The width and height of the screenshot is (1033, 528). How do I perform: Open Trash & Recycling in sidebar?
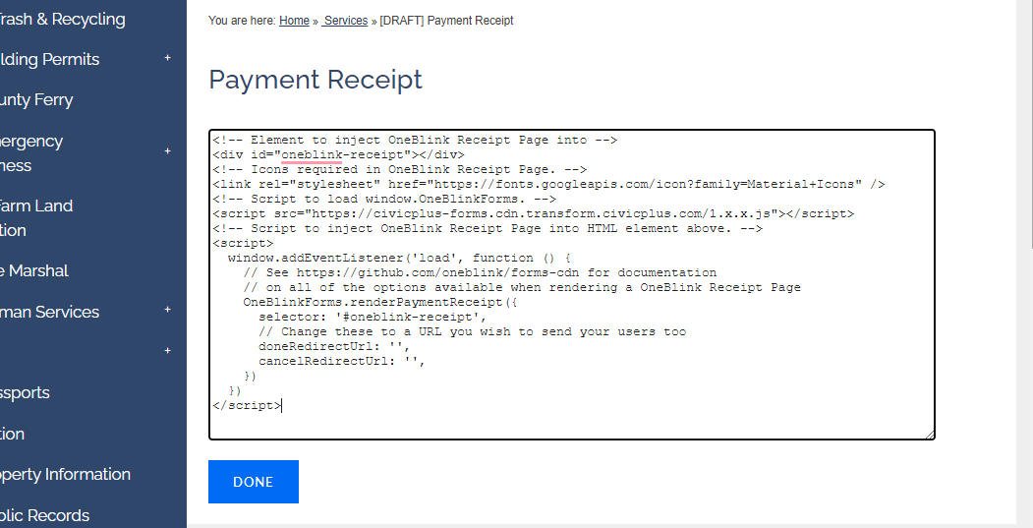pos(63,19)
